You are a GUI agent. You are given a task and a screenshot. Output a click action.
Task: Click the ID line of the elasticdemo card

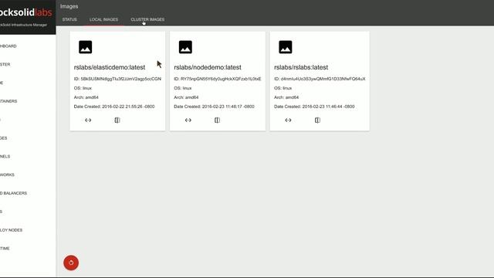(117, 79)
